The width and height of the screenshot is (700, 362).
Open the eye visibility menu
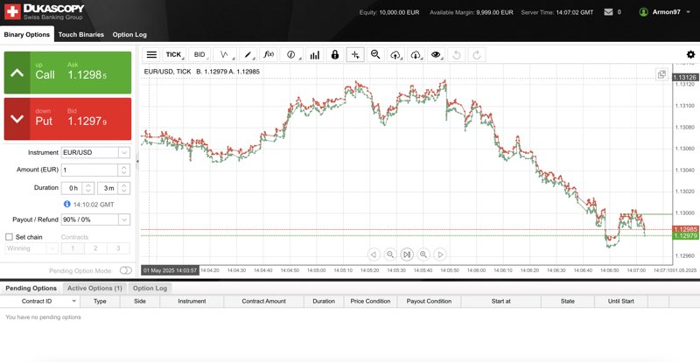[436, 55]
